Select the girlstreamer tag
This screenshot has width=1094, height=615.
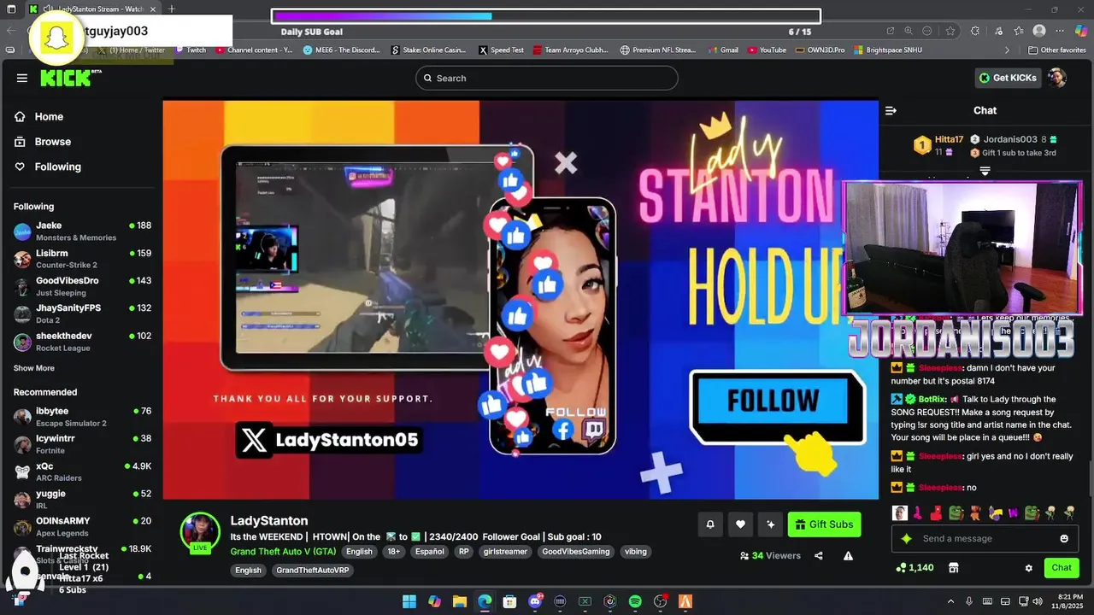(505, 552)
